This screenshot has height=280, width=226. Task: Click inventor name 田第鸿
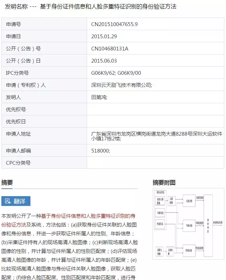click(x=99, y=97)
